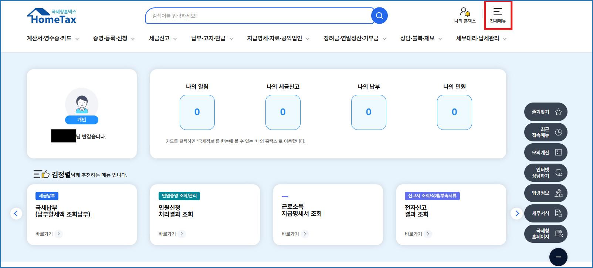Click 즐겨찾기 star icon
The width and height of the screenshot is (593, 268).
coord(558,112)
